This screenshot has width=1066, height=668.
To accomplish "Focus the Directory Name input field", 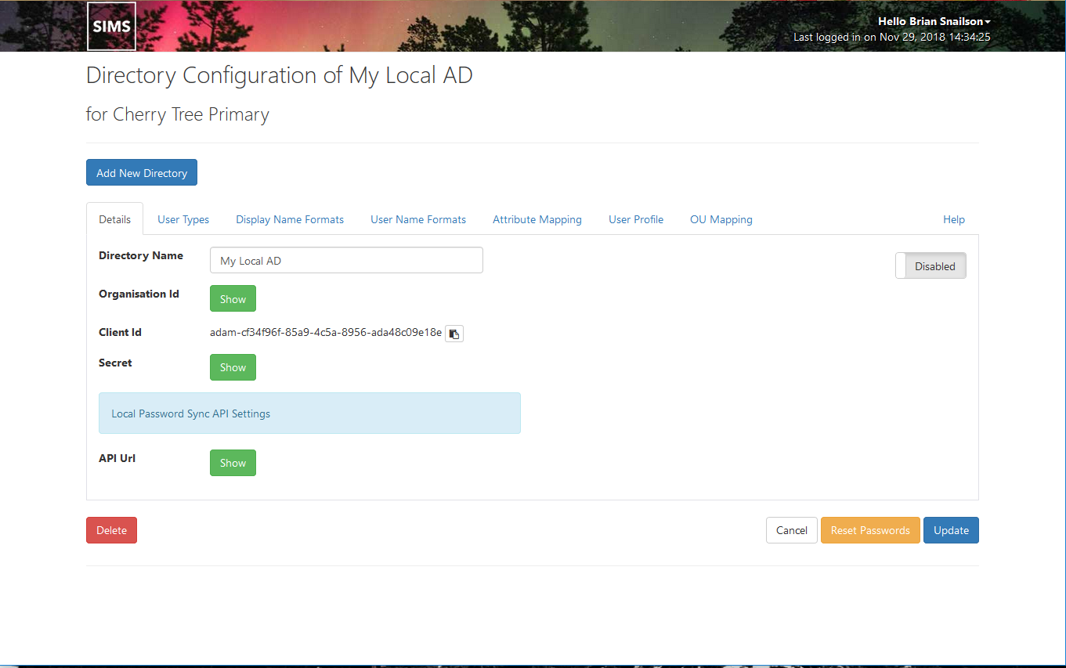I will click(346, 261).
